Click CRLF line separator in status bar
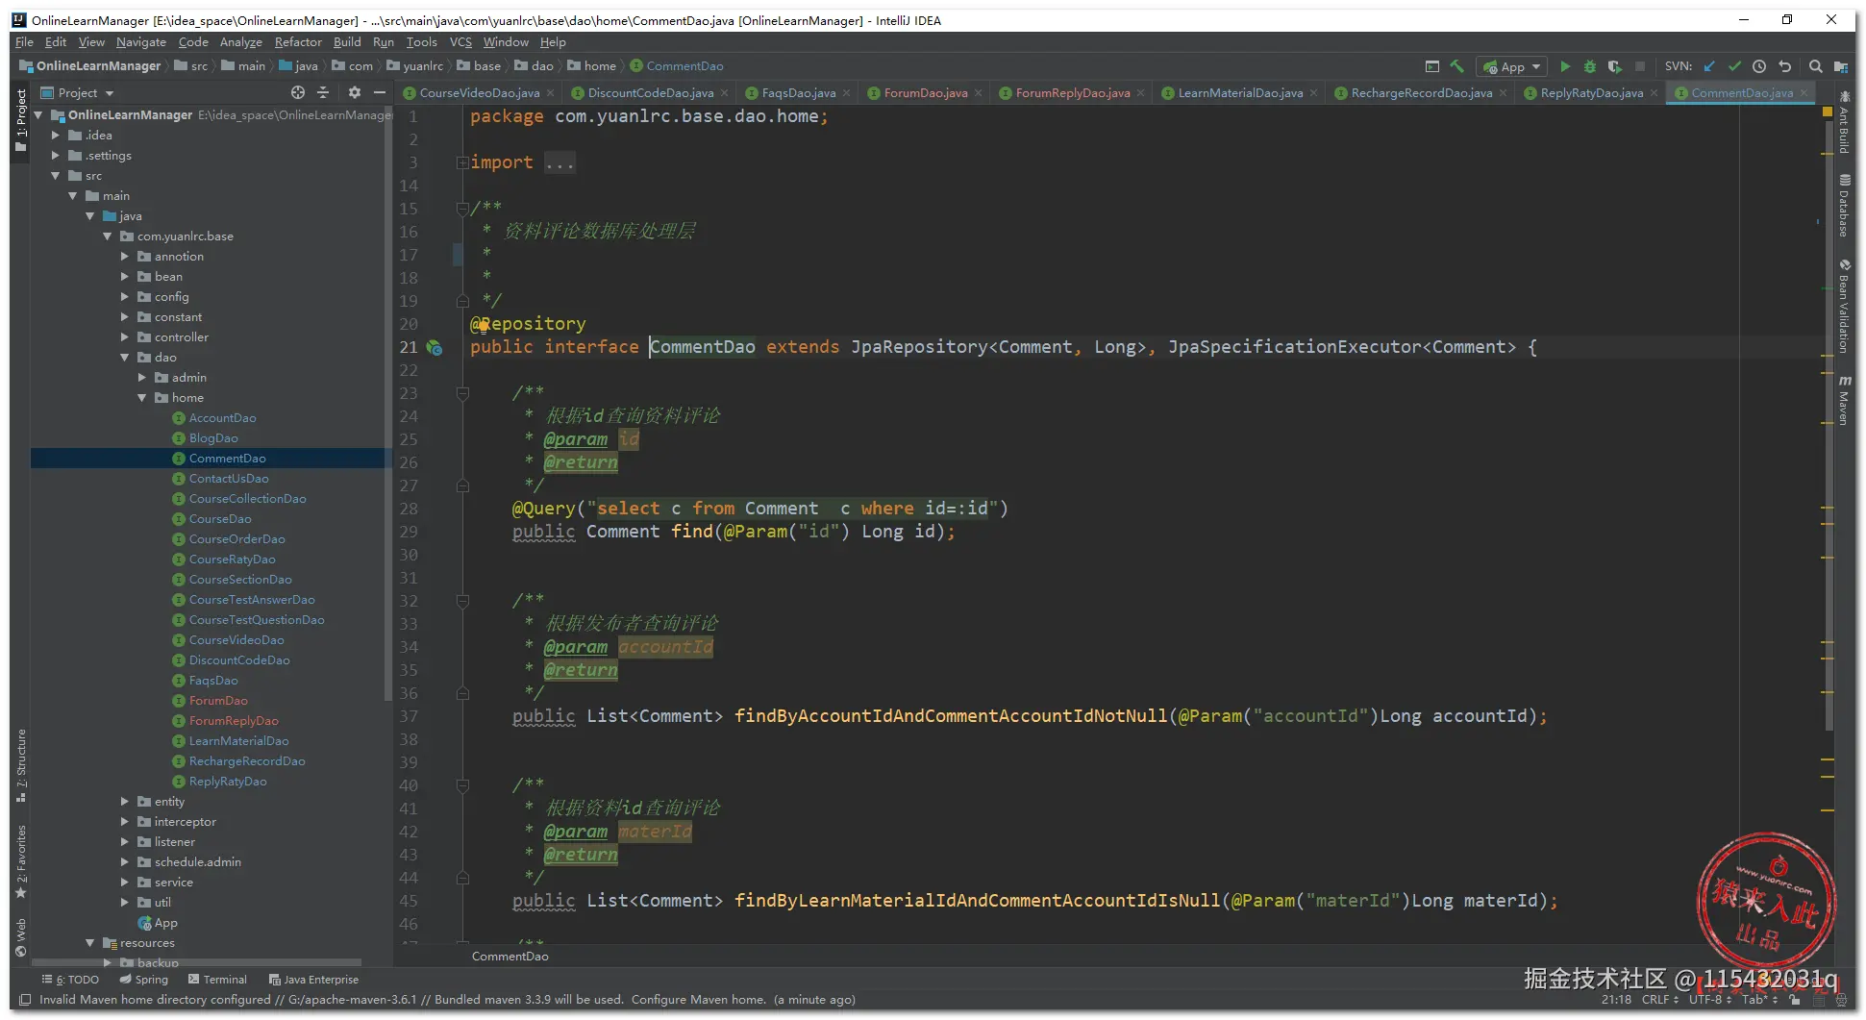Image resolution: width=1866 pixels, height=1020 pixels. click(1660, 1000)
